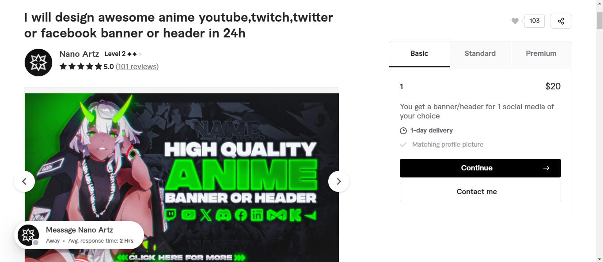Click the arrow on the Continue button
The width and height of the screenshot is (603, 262).
point(546,168)
